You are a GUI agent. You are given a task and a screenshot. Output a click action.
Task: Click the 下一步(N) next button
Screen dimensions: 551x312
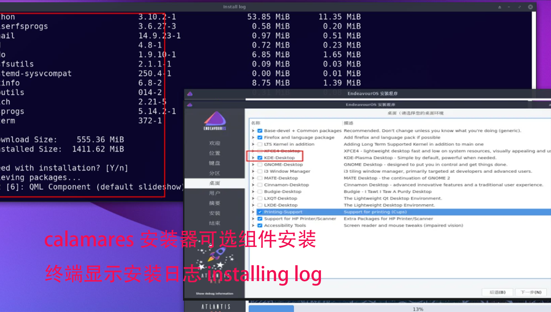(x=531, y=292)
